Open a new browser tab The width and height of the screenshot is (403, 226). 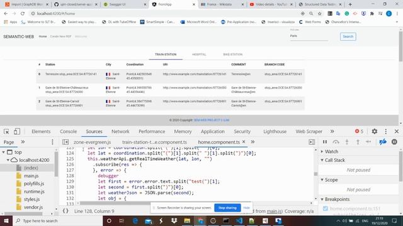click(x=350, y=4)
